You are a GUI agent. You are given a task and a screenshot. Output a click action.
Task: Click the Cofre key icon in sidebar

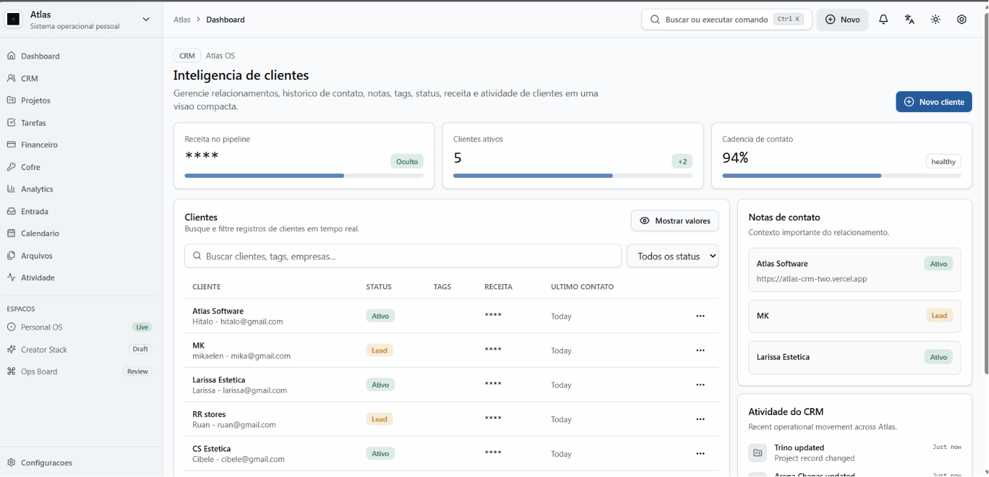[11, 167]
